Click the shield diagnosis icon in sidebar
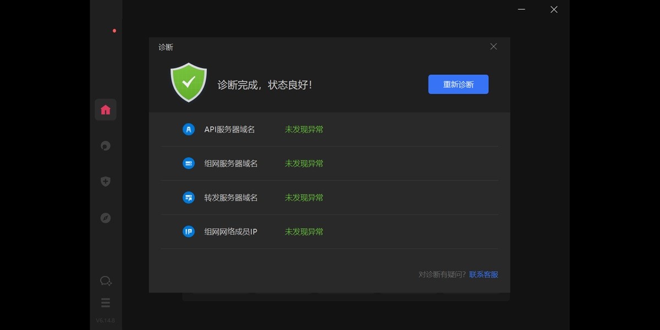 pos(106,181)
